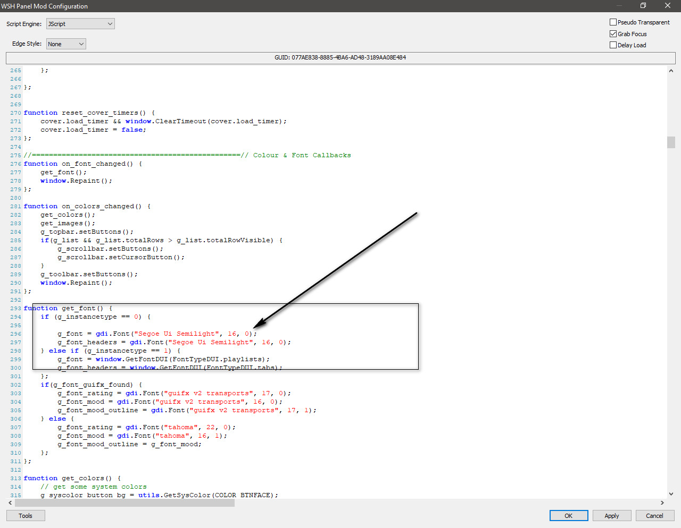Click the horizontal scrollbar left arrow

coord(10,503)
